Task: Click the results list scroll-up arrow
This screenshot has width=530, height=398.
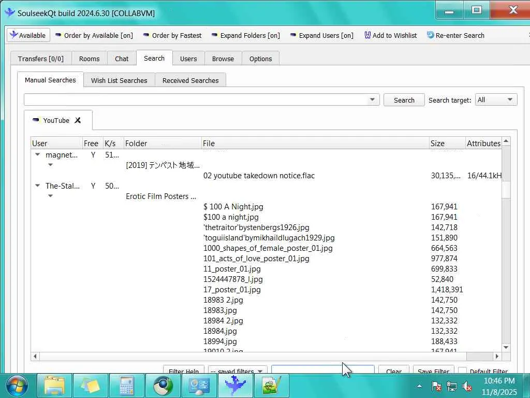Action: pyautogui.click(x=506, y=141)
